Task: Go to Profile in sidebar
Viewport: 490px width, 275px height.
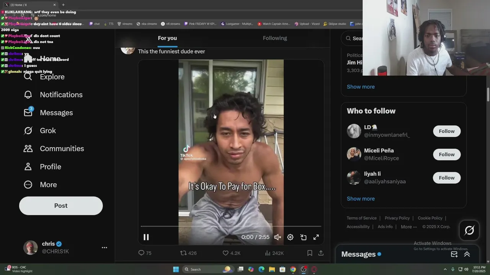Action: pos(42,167)
